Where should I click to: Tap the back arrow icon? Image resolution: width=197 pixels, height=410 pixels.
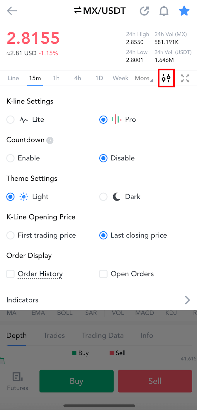point(12,11)
